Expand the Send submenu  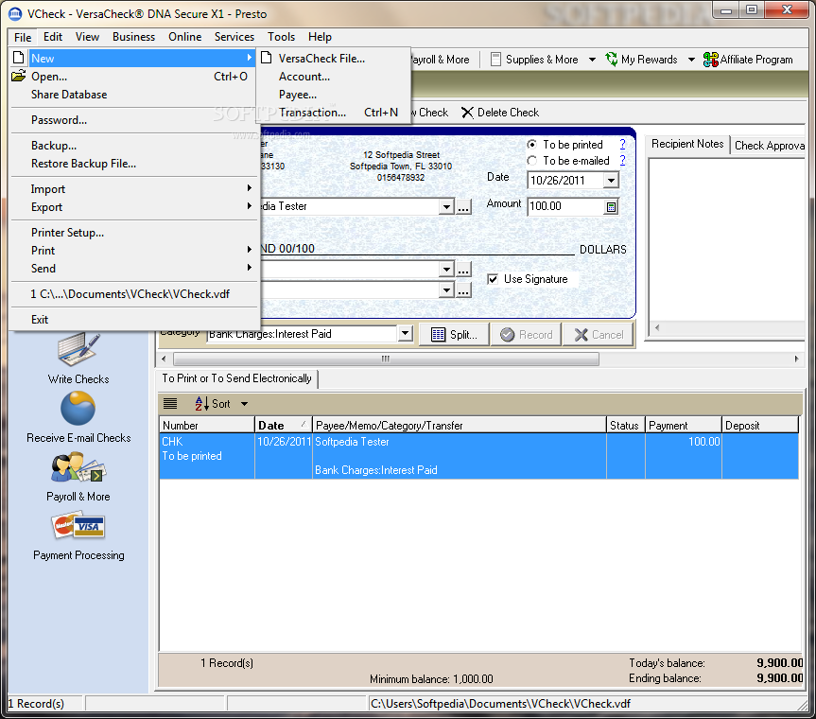135,268
